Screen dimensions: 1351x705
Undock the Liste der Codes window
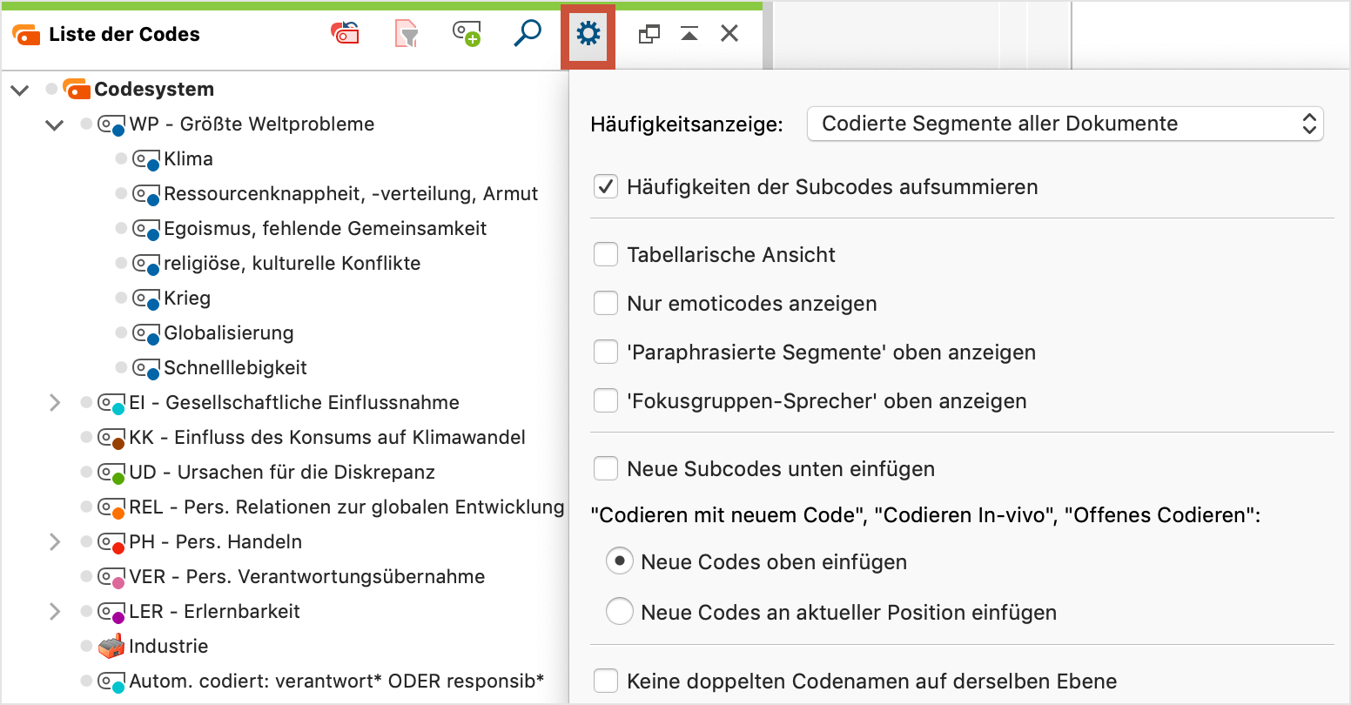649,34
